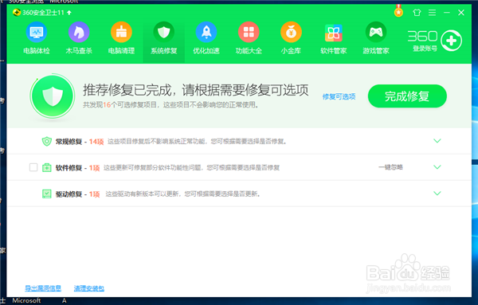
Task: Click the 登录账号 text
Action: [x=425, y=49]
